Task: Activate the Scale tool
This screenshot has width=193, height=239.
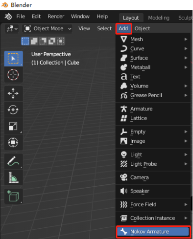Action: click(x=13, y=126)
